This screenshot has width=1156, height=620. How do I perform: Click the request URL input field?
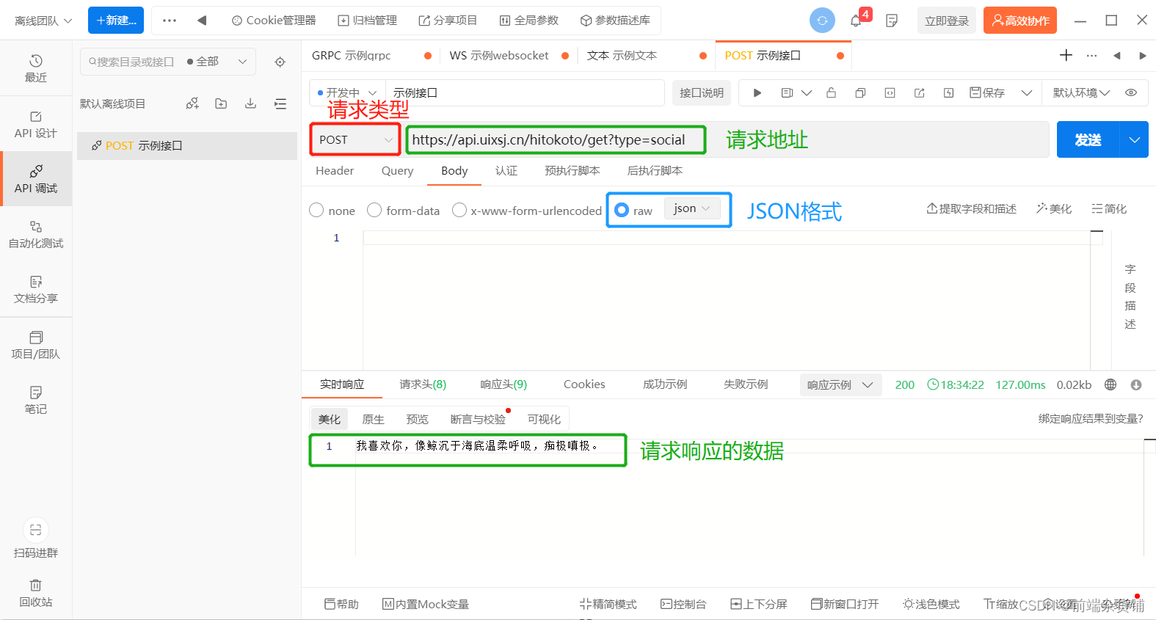click(555, 139)
